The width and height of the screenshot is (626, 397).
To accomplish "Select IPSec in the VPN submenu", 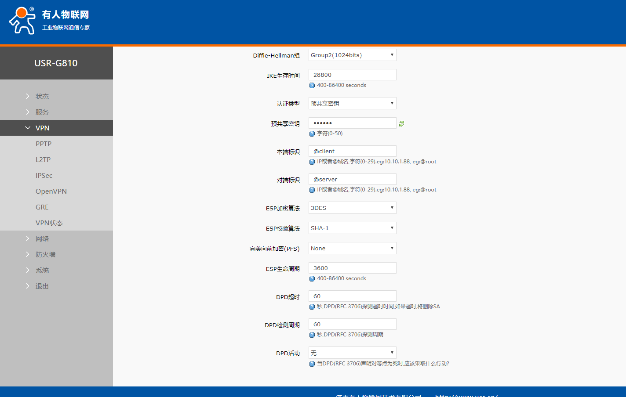I will (x=44, y=175).
